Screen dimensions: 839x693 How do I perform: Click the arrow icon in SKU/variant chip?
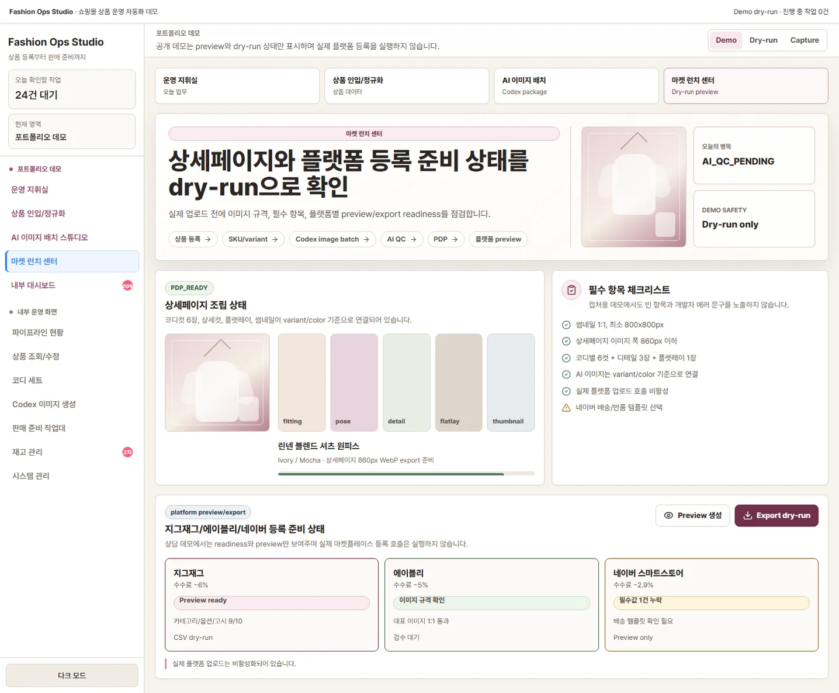click(x=275, y=239)
